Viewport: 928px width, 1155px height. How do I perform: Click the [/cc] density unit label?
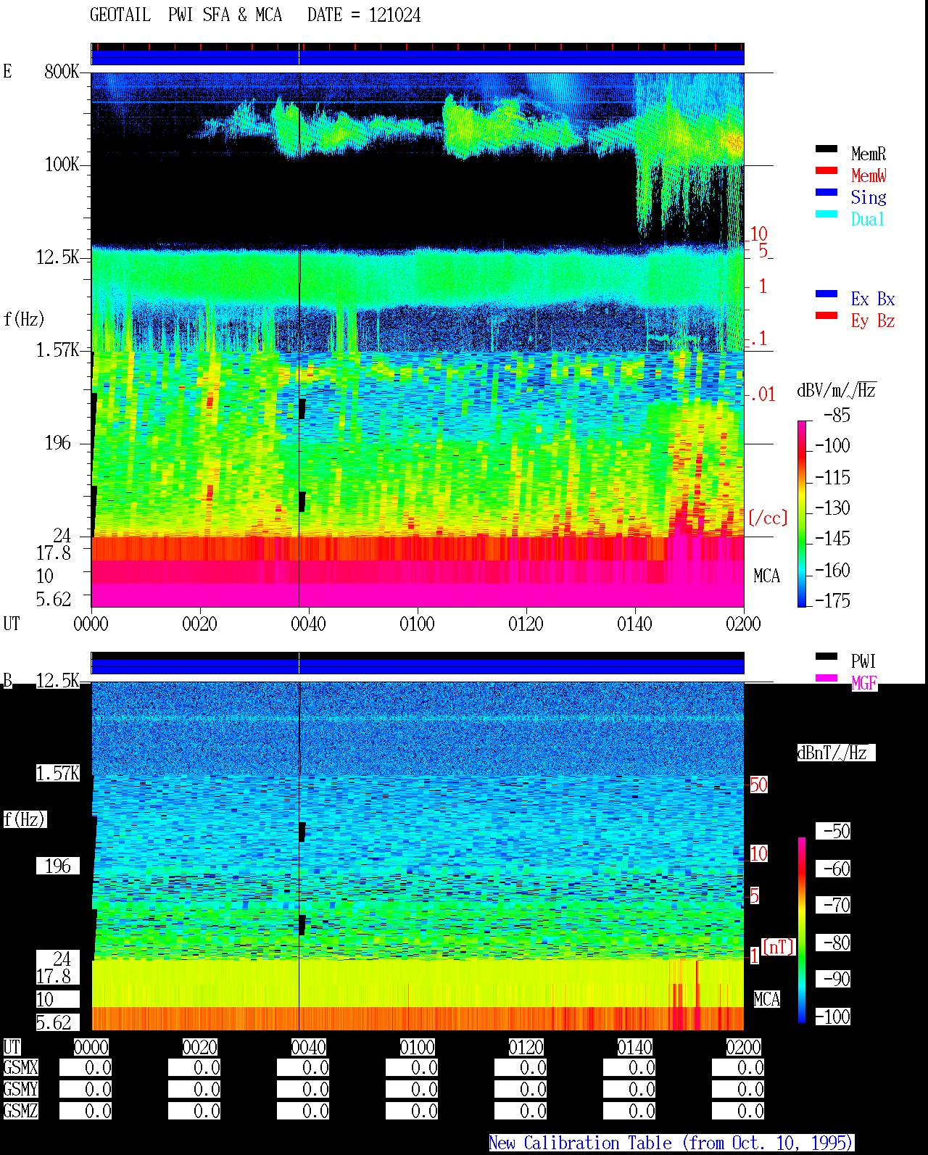[x=768, y=518]
